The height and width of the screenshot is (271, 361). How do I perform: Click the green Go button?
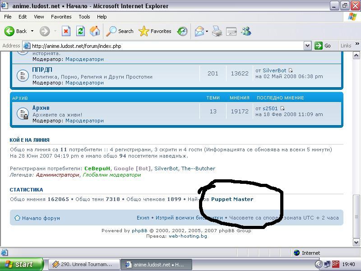tap(323, 46)
